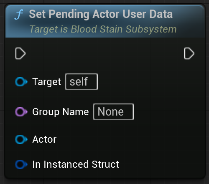
Task: Click empty node body right of Actor label
Action: click(x=125, y=139)
